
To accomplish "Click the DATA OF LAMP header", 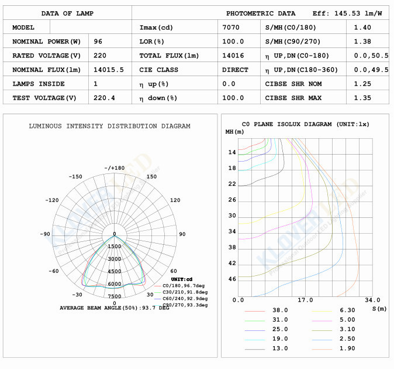I will pos(67,13).
